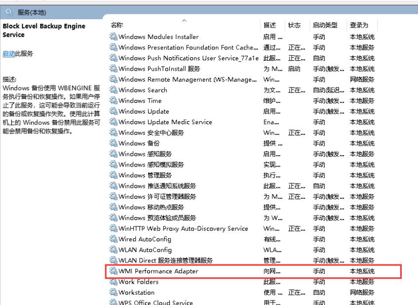Select Wired AutoConfig service name

point(145,239)
